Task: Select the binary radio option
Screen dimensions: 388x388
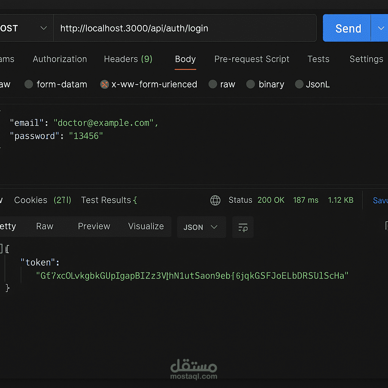Action: 250,84
